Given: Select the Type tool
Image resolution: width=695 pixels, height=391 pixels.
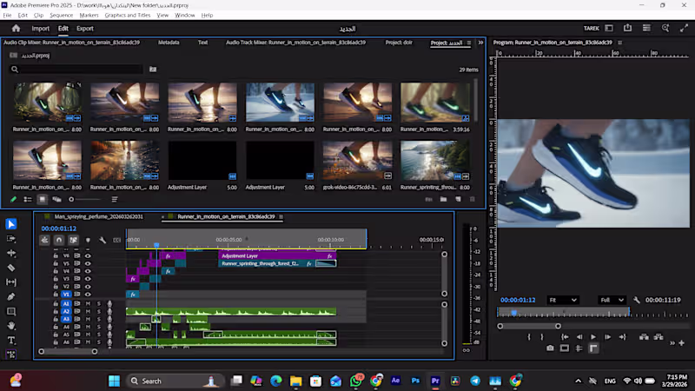Looking at the screenshot, I should click(x=11, y=340).
